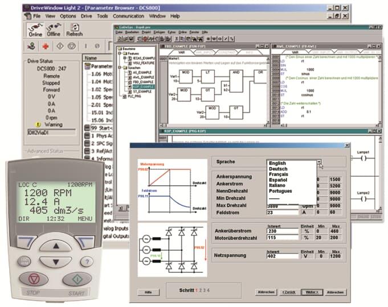This screenshot has height=307, width=388.
Task: Click the take control icon in DriveWindow
Action: [x=31, y=46]
